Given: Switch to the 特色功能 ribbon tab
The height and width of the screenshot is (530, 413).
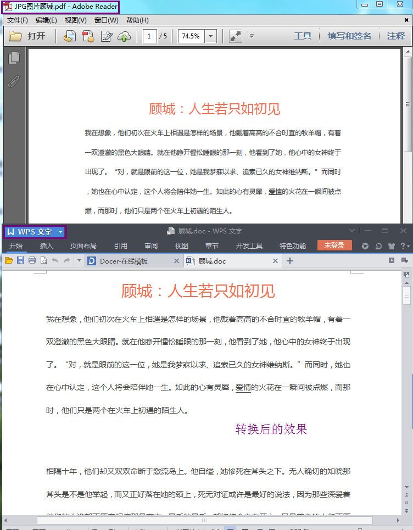Looking at the screenshot, I should [x=293, y=246].
